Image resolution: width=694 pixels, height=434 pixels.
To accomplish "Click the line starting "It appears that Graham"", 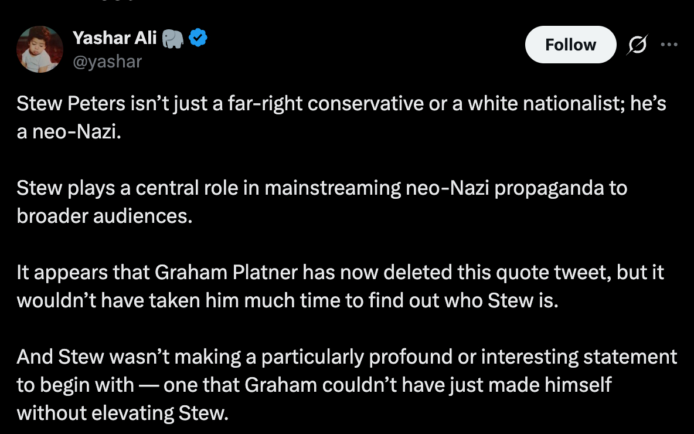I will pos(340,273).
